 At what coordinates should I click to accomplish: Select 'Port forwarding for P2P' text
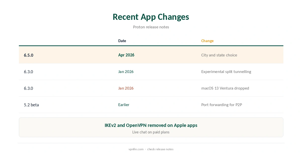(222, 105)
